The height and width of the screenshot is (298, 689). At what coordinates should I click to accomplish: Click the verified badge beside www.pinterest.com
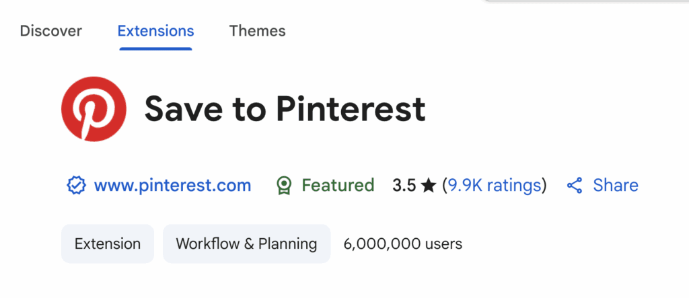coord(76,186)
